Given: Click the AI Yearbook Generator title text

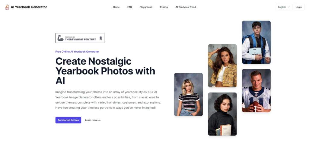Looking at the screenshot, I should coord(29,7).
